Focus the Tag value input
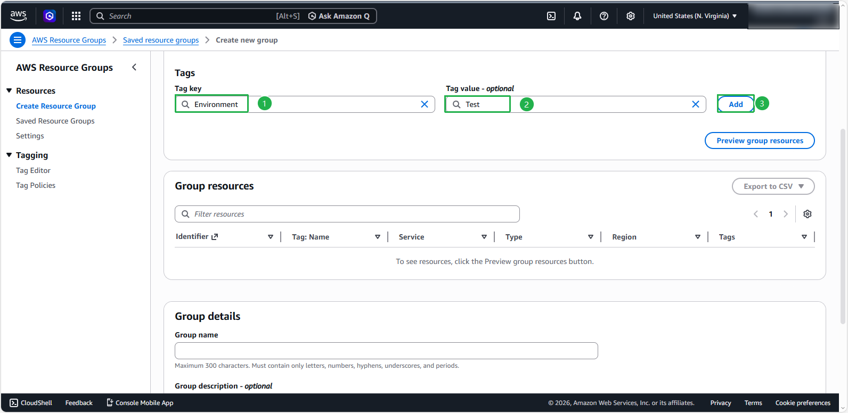The height and width of the screenshot is (413, 848). coord(576,104)
